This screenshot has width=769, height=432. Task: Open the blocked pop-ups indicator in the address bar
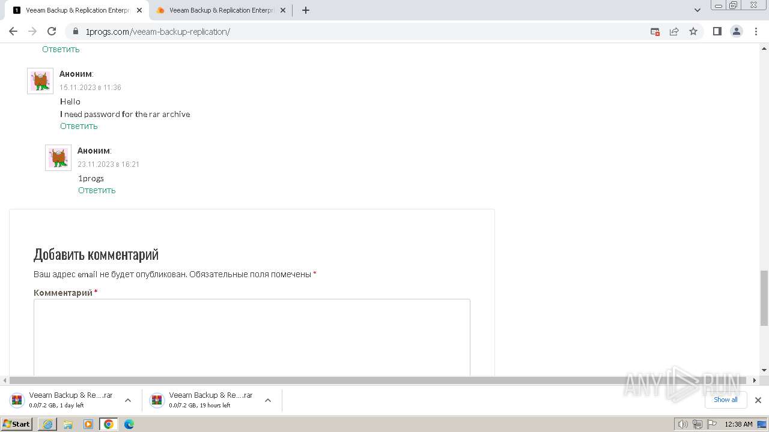pyautogui.click(x=655, y=31)
